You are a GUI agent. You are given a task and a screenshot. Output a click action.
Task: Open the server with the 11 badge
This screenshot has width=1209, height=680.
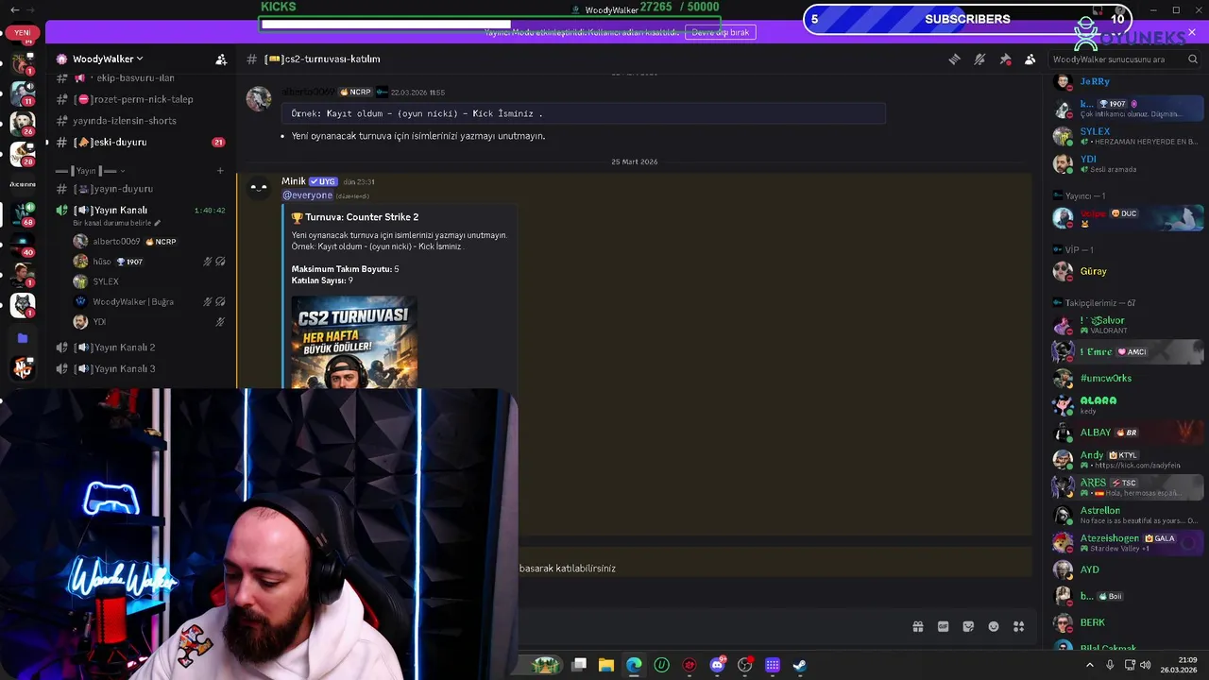23,93
